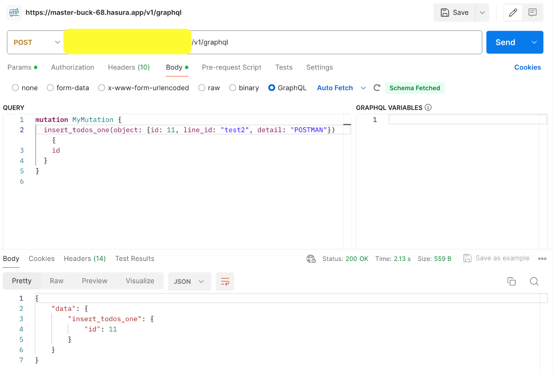Click the insert_todos_one line in the query editor
This screenshot has width=556, height=374.
click(x=189, y=130)
